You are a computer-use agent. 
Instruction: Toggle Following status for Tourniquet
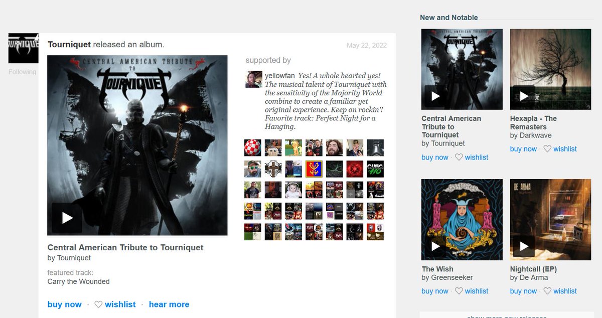[x=22, y=72]
